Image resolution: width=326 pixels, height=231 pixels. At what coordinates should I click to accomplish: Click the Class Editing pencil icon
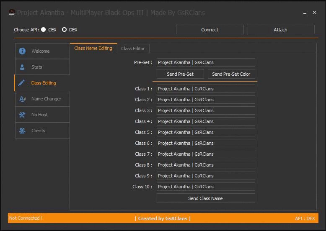pyautogui.click(x=21, y=83)
